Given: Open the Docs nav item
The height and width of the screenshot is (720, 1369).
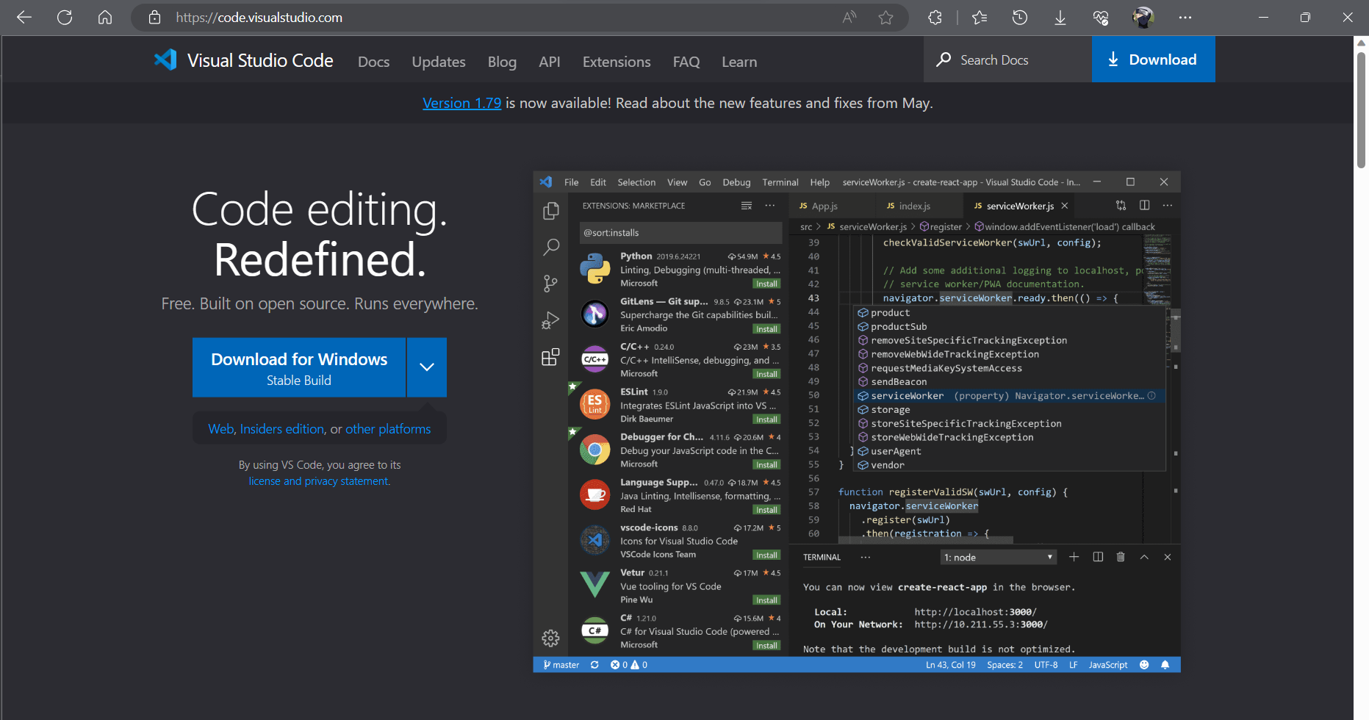Looking at the screenshot, I should point(373,62).
